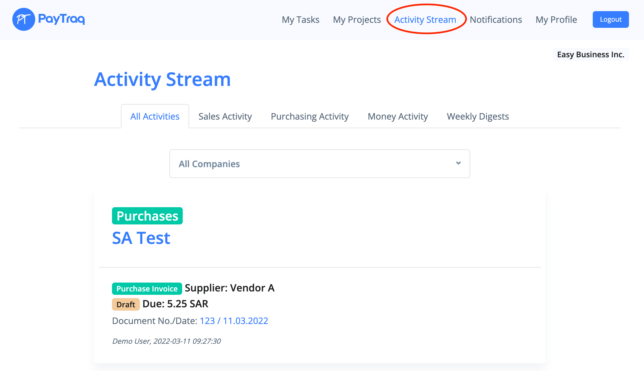Open Activity Stream navigation link

click(425, 20)
